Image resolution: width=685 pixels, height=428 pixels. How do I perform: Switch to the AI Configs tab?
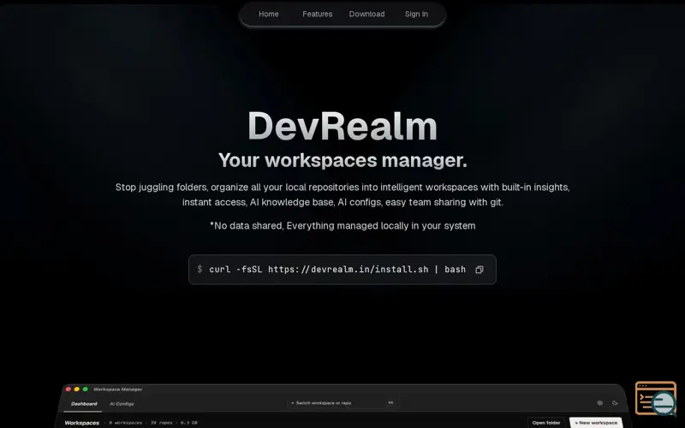(x=122, y=404)
